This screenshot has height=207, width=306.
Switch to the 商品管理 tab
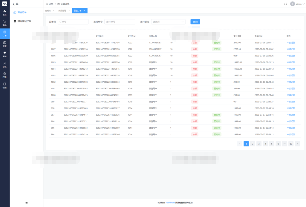62,10
